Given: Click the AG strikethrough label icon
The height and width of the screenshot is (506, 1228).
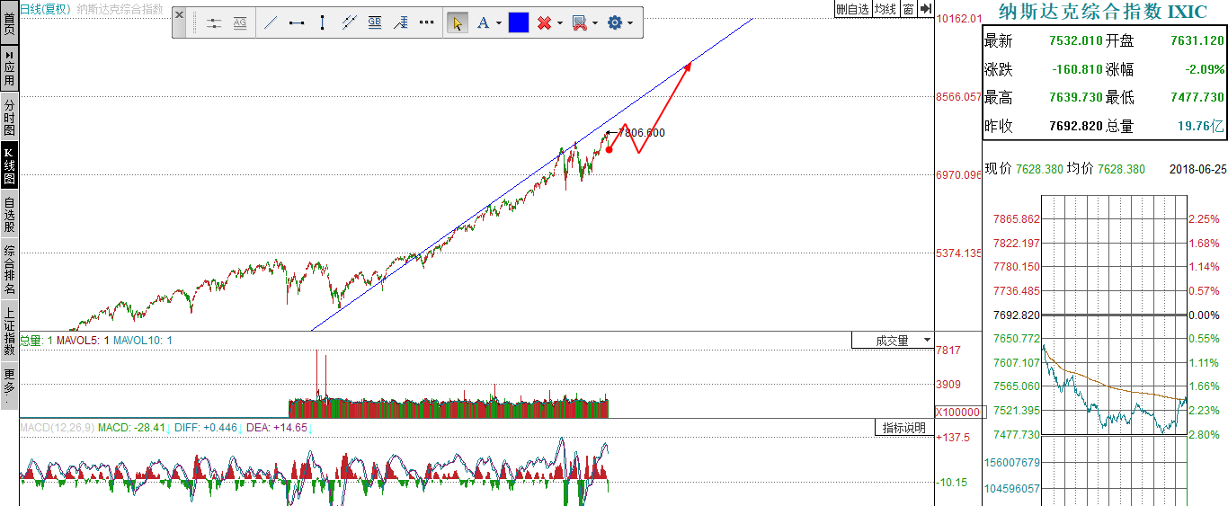Looking at the screenshot, I should pyautogui.click(x=240, y=23).
